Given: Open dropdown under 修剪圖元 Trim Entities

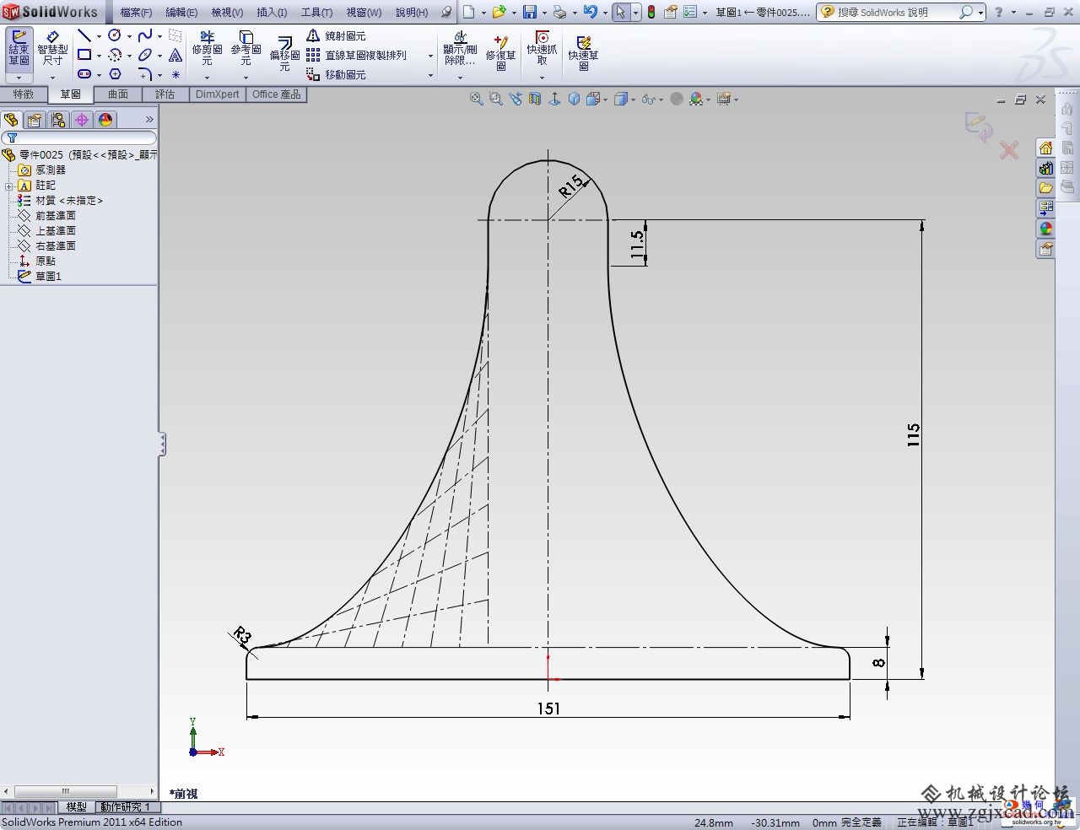Looking at the screenshot, I should (207, 78).
